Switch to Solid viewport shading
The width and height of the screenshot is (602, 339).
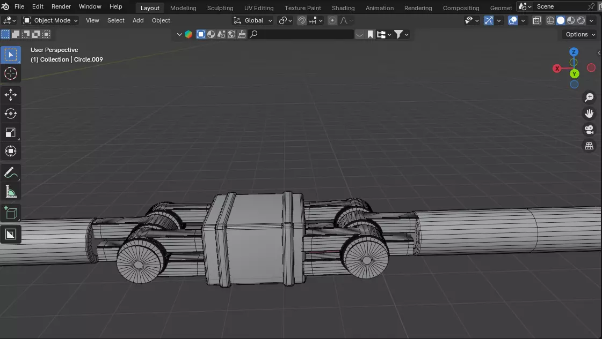point(561,20)
